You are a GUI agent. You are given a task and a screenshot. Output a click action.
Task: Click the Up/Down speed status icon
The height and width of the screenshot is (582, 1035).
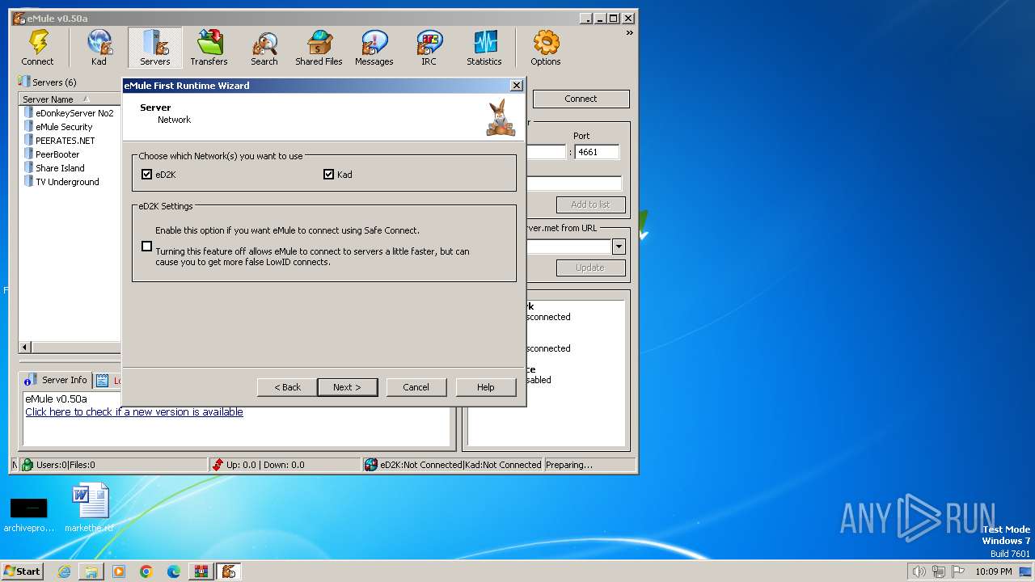(218, 465)
